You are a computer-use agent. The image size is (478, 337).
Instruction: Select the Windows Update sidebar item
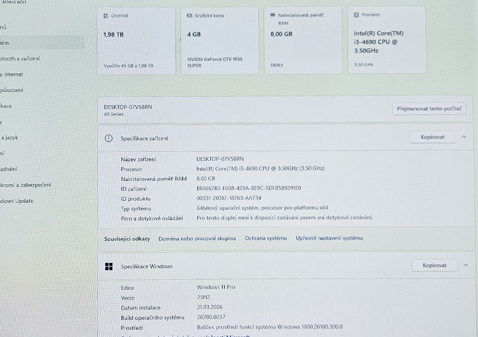(17, 201)
